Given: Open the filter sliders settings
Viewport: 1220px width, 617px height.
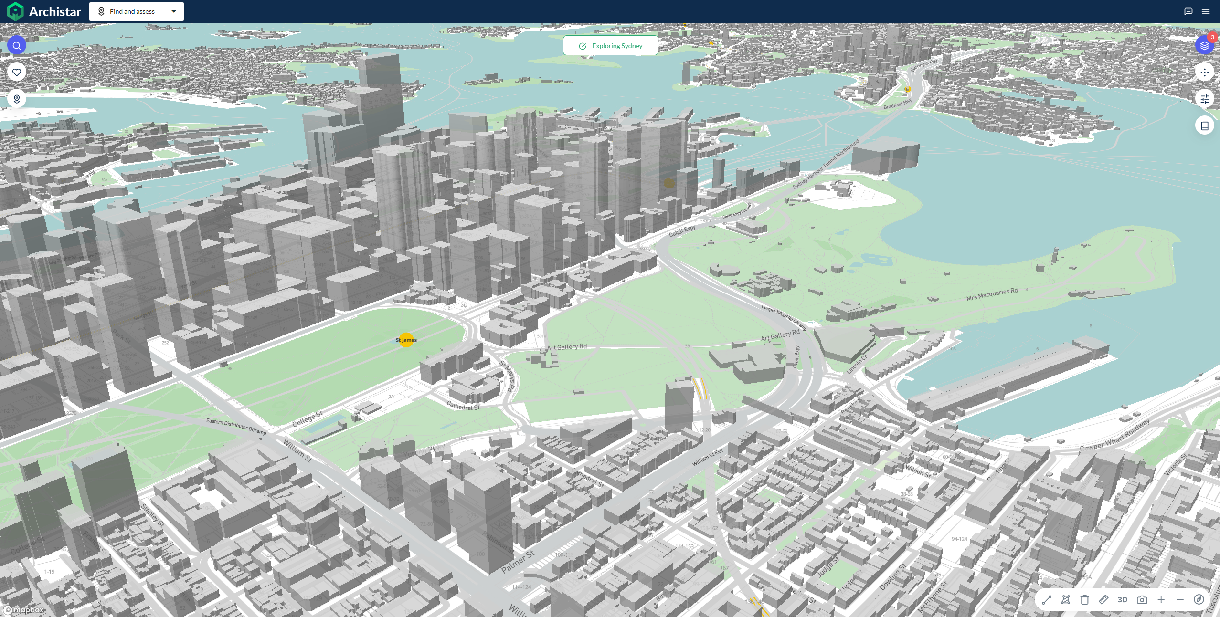Looking at the screenshot, I should [x=1204, y=99].
